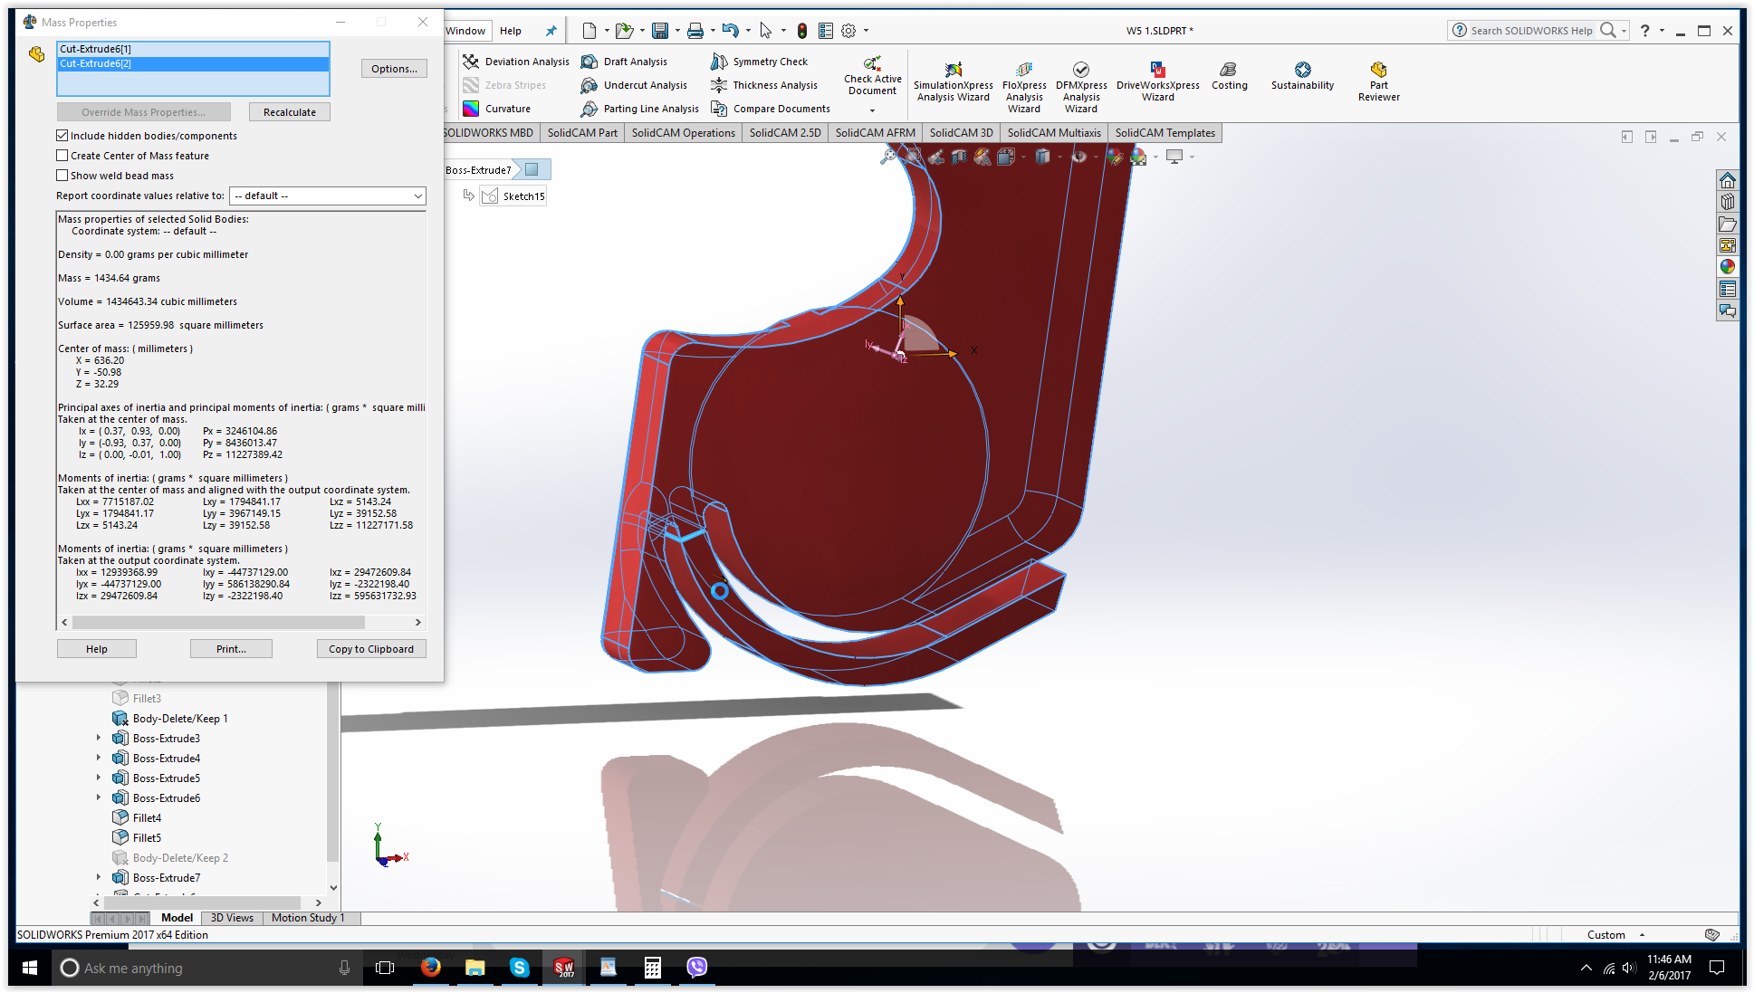Switch to Motion Study 1 tab
Image resolution: width=1754 pixels, height=993 pixels.
tap(308, 918)
